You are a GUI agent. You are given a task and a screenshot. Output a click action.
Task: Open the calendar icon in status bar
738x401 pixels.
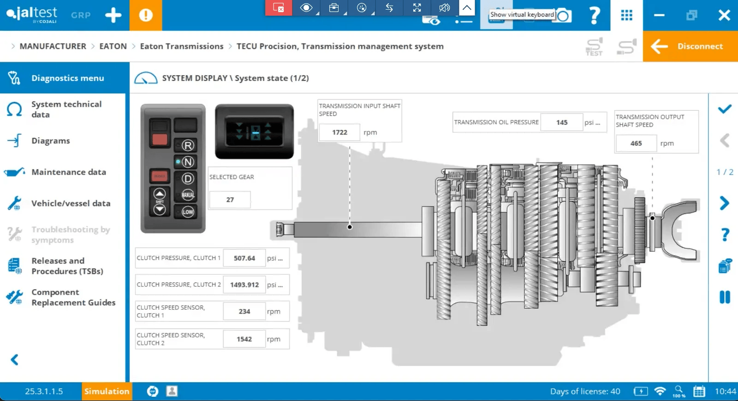tap(699, 391)
